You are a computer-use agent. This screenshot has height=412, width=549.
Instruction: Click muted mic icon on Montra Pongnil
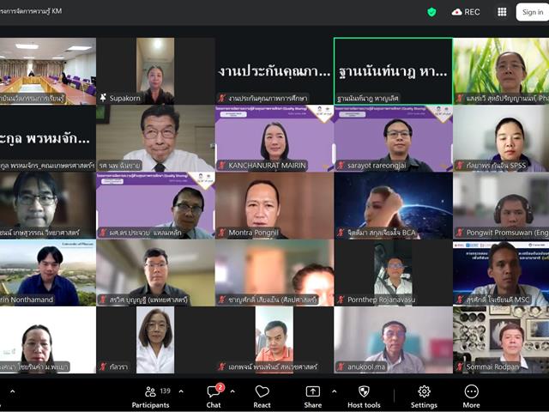[222, 233]
